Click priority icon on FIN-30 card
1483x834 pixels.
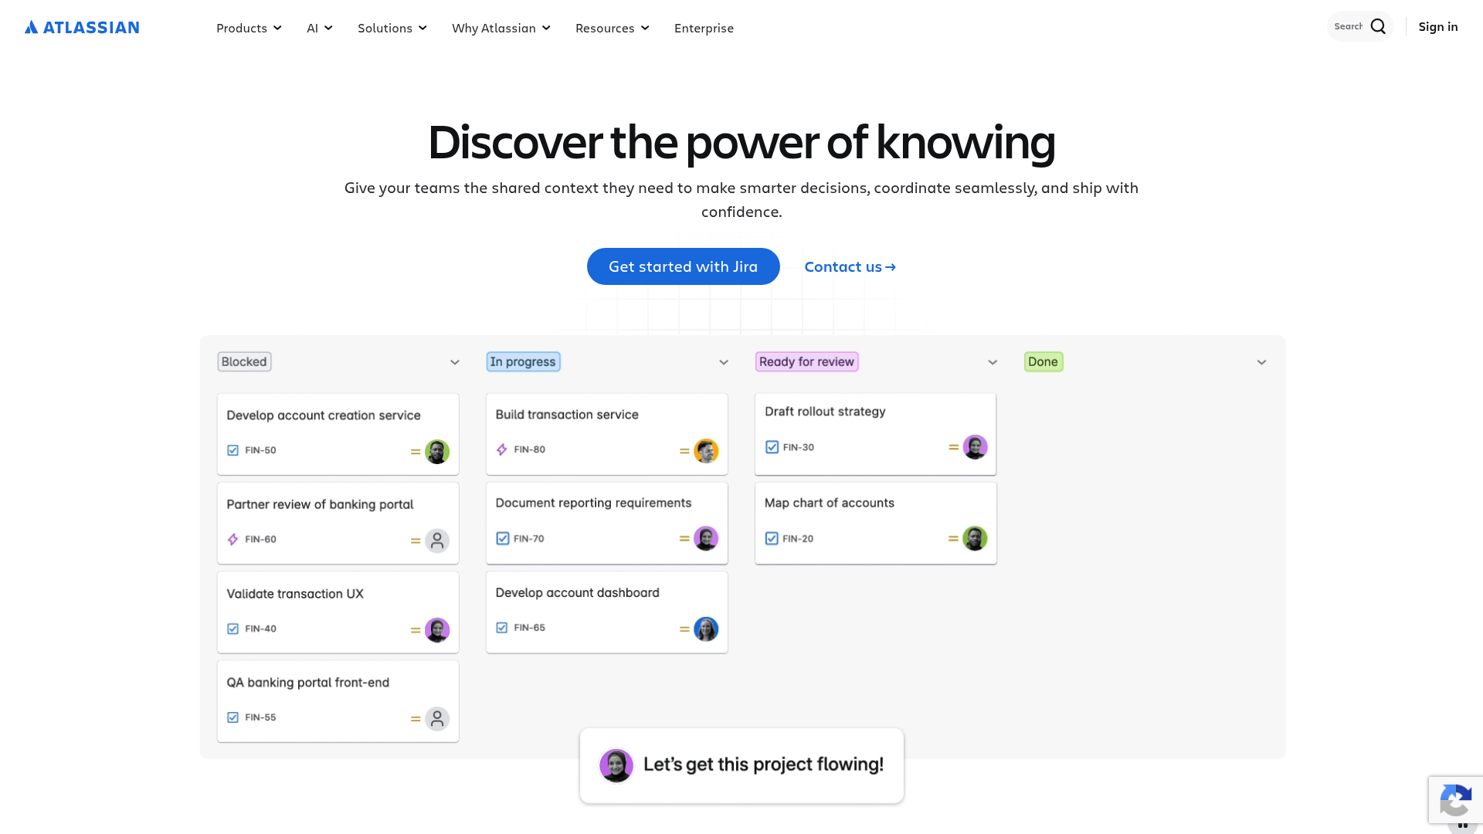tap(953, 447)
